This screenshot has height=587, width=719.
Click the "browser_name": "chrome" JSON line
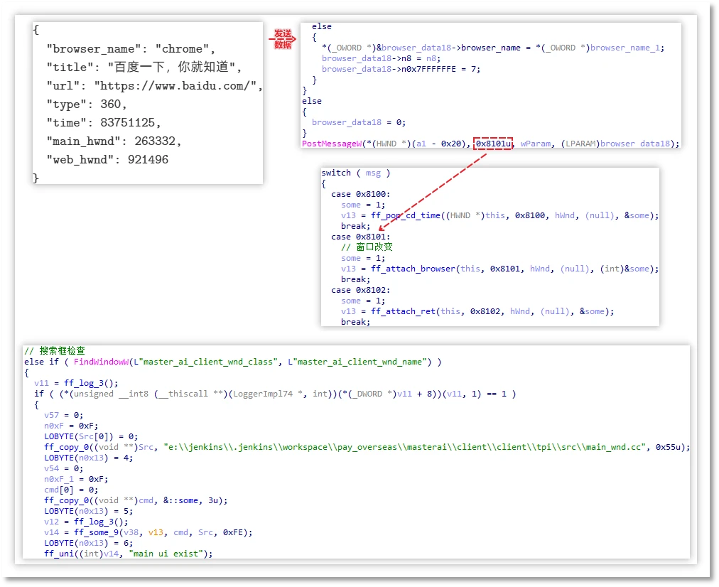(x=131, y=49)
